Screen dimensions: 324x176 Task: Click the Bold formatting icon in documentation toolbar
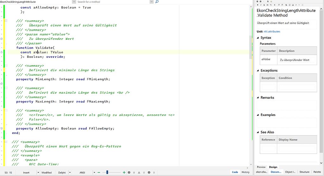coord(258,5)
